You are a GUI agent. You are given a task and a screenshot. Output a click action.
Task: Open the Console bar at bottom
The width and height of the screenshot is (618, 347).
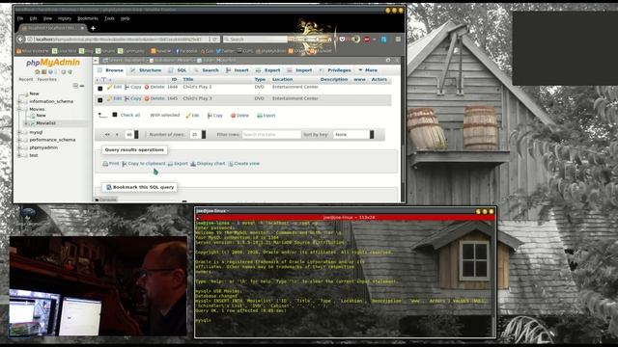coord(105,200)
